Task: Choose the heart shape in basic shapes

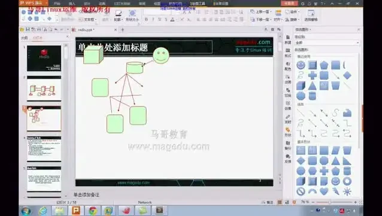Action: pyautogui.click(x=324, y=191)
